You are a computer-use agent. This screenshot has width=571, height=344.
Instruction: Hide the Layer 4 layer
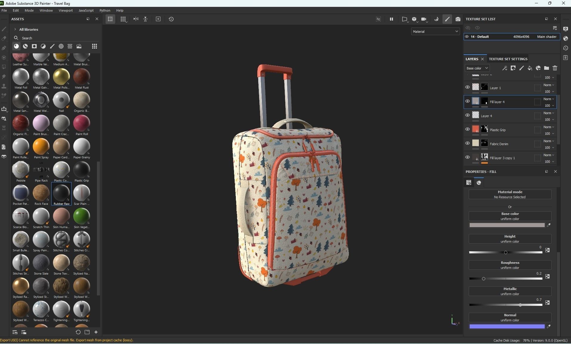click(x=468, y=115)
